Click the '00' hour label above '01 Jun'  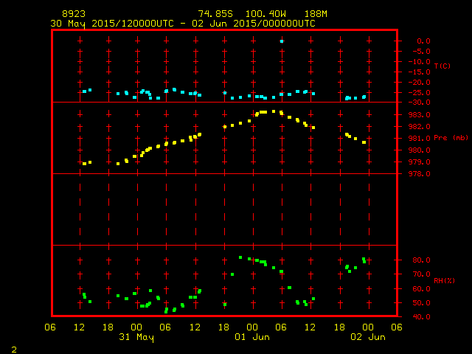(252, 327)
